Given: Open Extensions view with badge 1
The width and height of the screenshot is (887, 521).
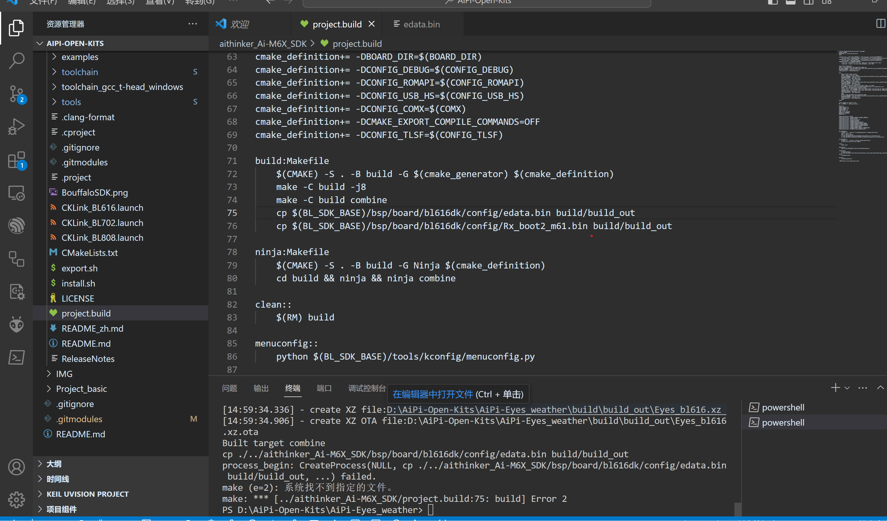Looking at the screenshot, I should [16, 160].
